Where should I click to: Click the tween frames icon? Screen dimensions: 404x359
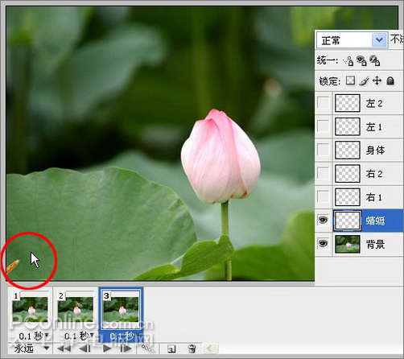147,349
